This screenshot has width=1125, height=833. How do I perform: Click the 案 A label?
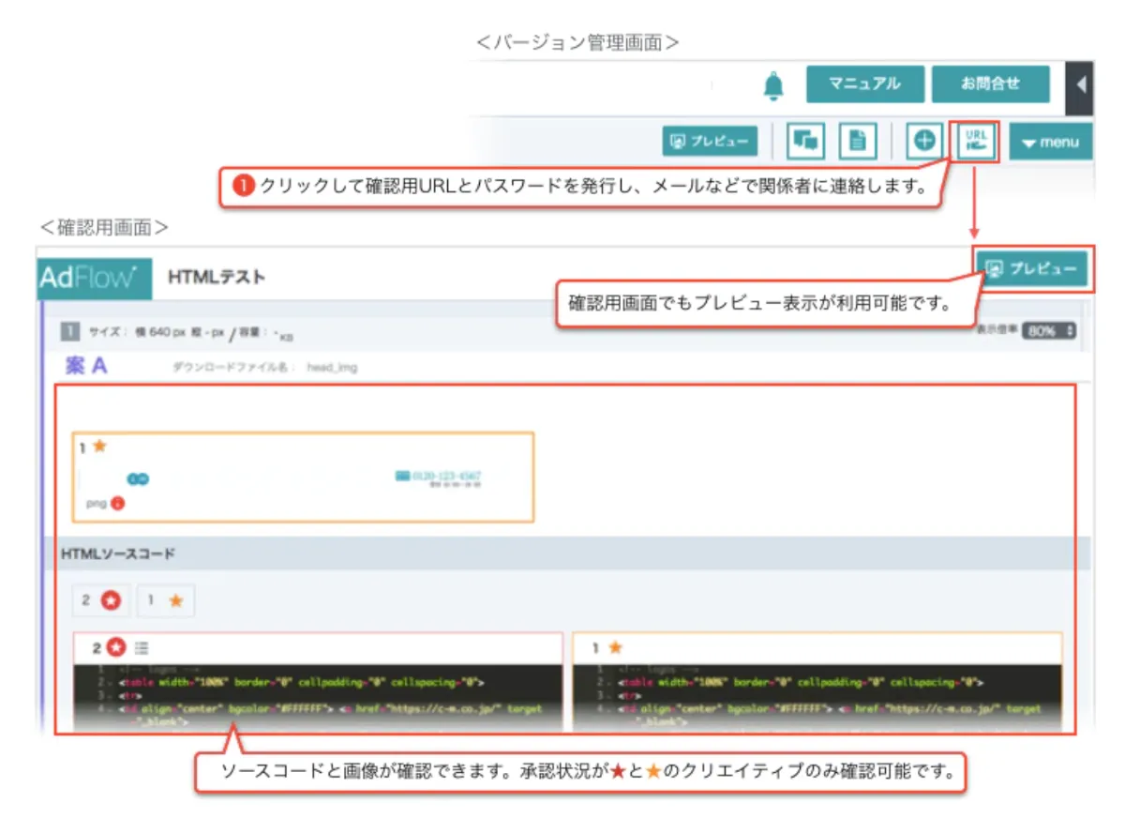coord(86,366)
